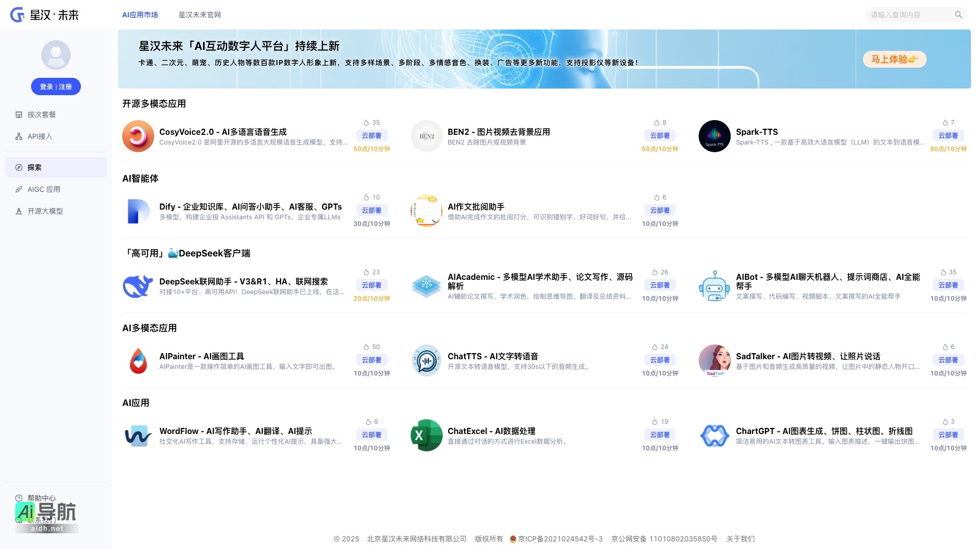Click the 星汉·未来 logo
The width and height of the screenshot is (977, 549).
(46, 15)
